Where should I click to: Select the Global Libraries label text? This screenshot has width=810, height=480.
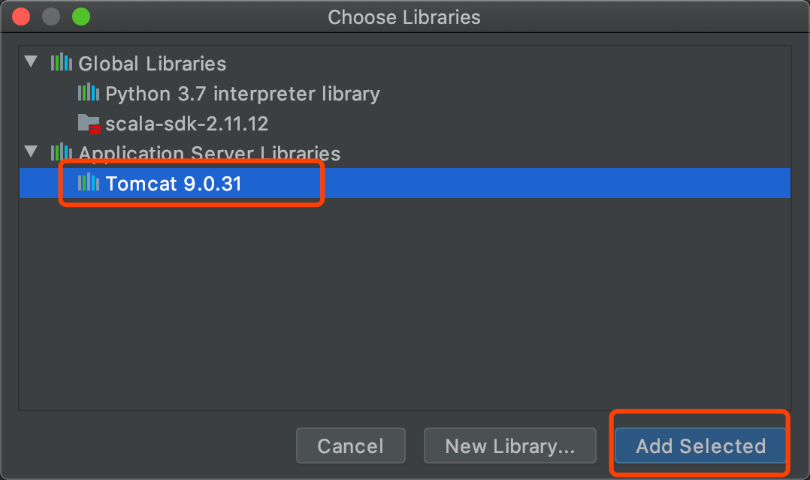click(x=152, y=64)
